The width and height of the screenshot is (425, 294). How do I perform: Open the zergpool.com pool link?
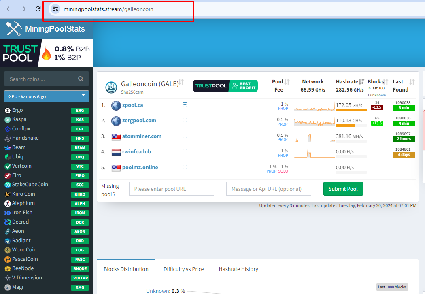[139, 120]
